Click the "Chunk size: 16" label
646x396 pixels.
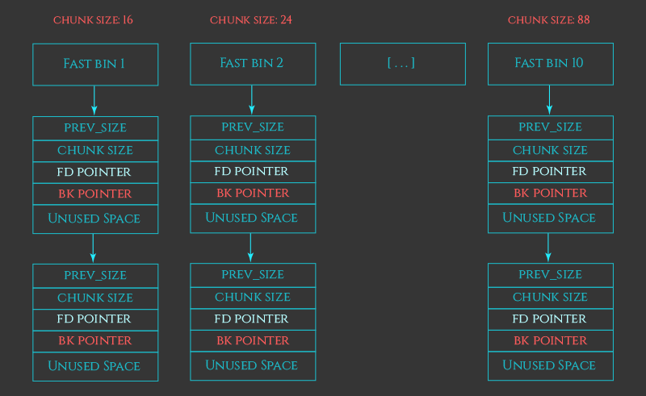(93, 20)
